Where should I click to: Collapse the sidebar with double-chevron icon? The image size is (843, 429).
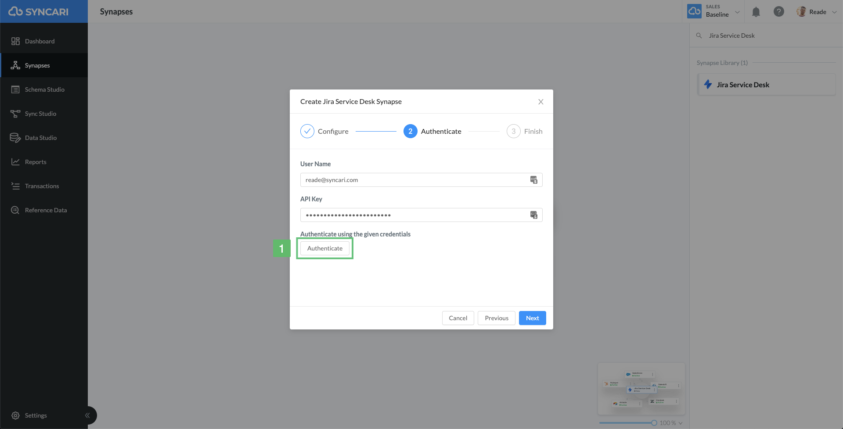tap(87, 415)
